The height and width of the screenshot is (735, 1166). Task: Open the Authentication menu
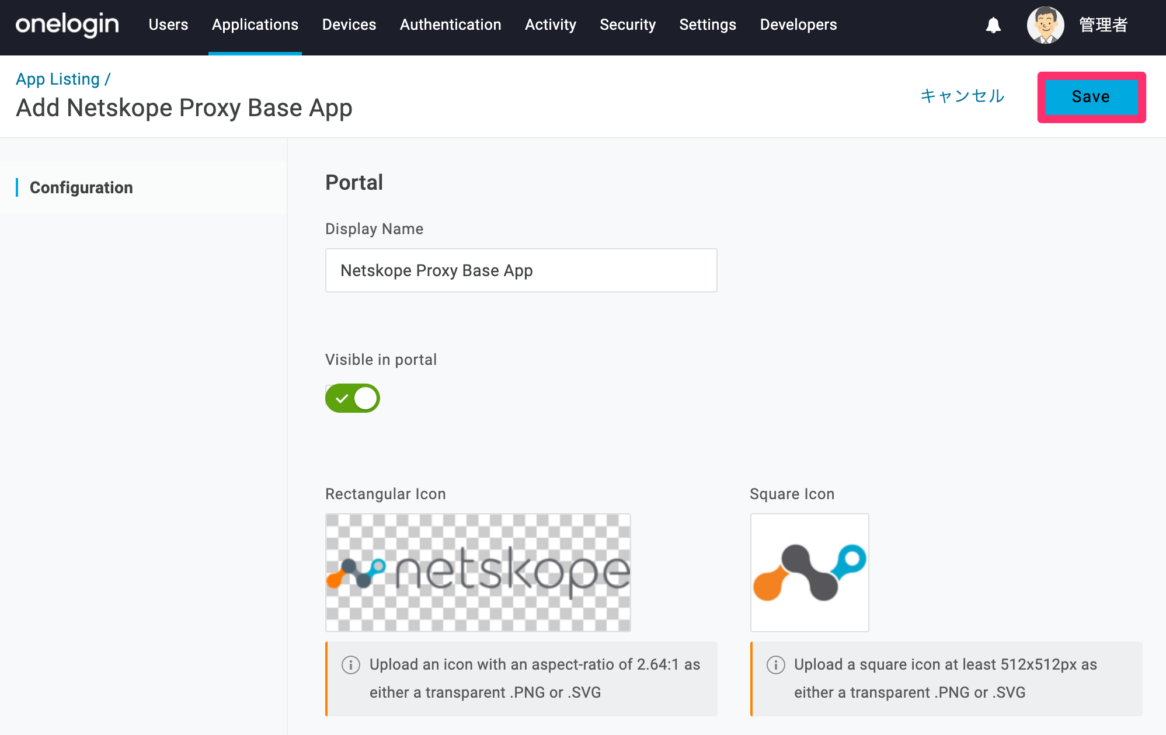click(451, 25)
